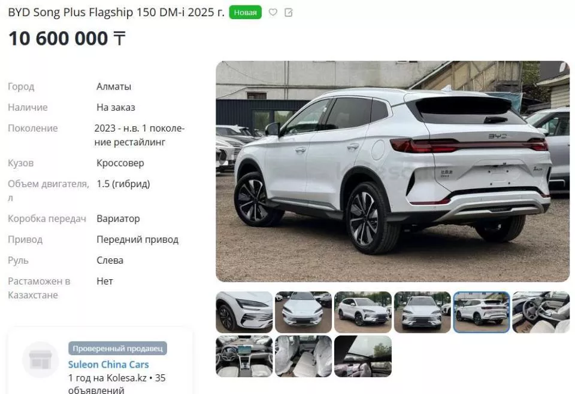575x394 pixels.
Task: Click the seller store avatar icon
Action: pyautogui.click(x=40, y=359)
